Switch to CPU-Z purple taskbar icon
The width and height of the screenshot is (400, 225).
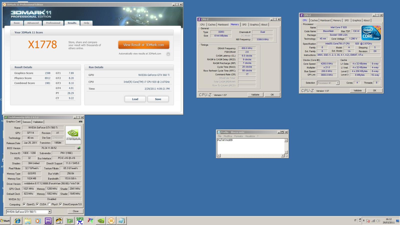48,221
